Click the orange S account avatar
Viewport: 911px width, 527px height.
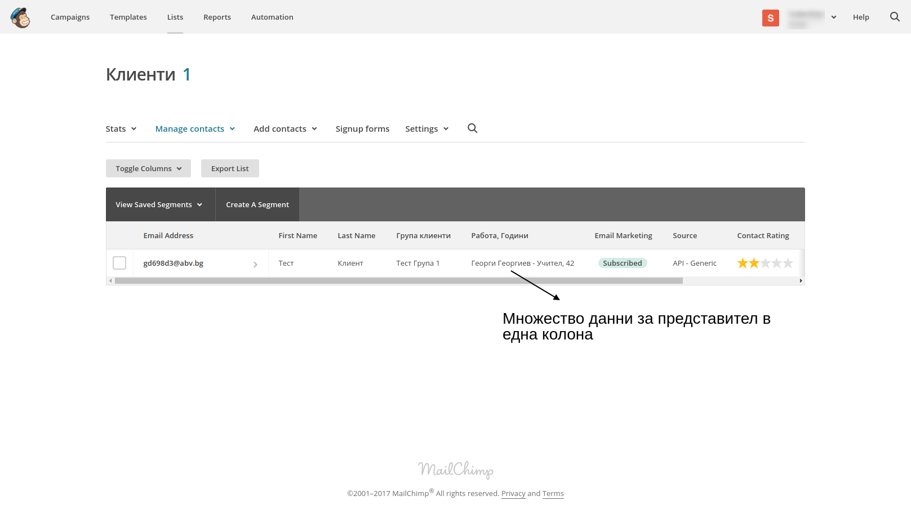click(x=770, y=18)
